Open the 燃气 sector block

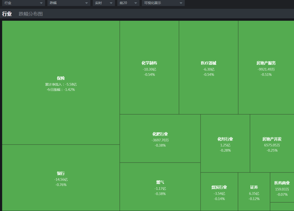[x=160, y=187]
